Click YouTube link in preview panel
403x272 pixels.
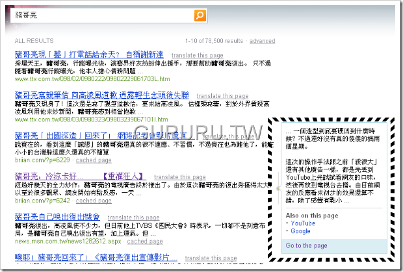click(x=303, y=223)
